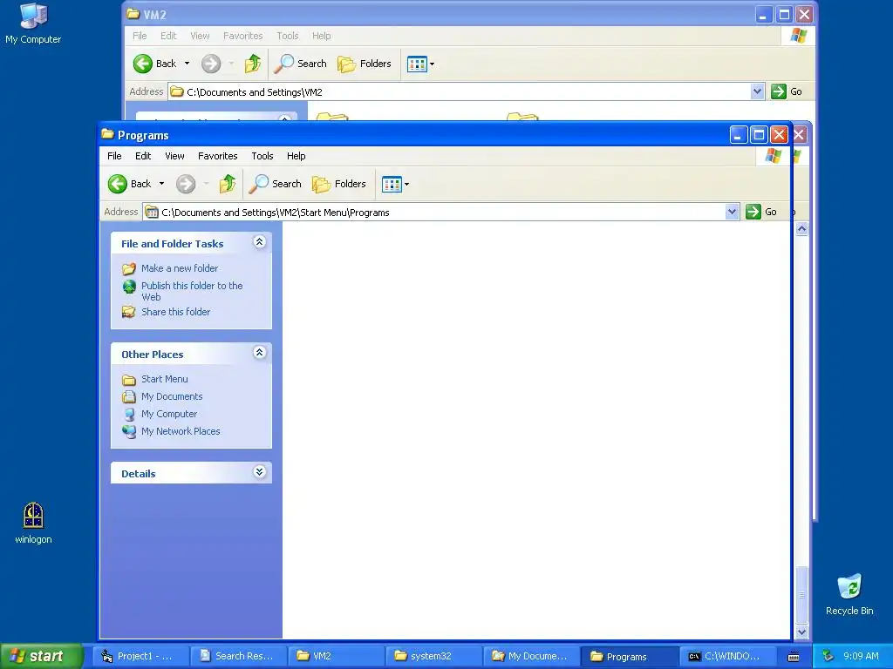
Task: Click Publish this folder to the Web
Action: point(192,291)
